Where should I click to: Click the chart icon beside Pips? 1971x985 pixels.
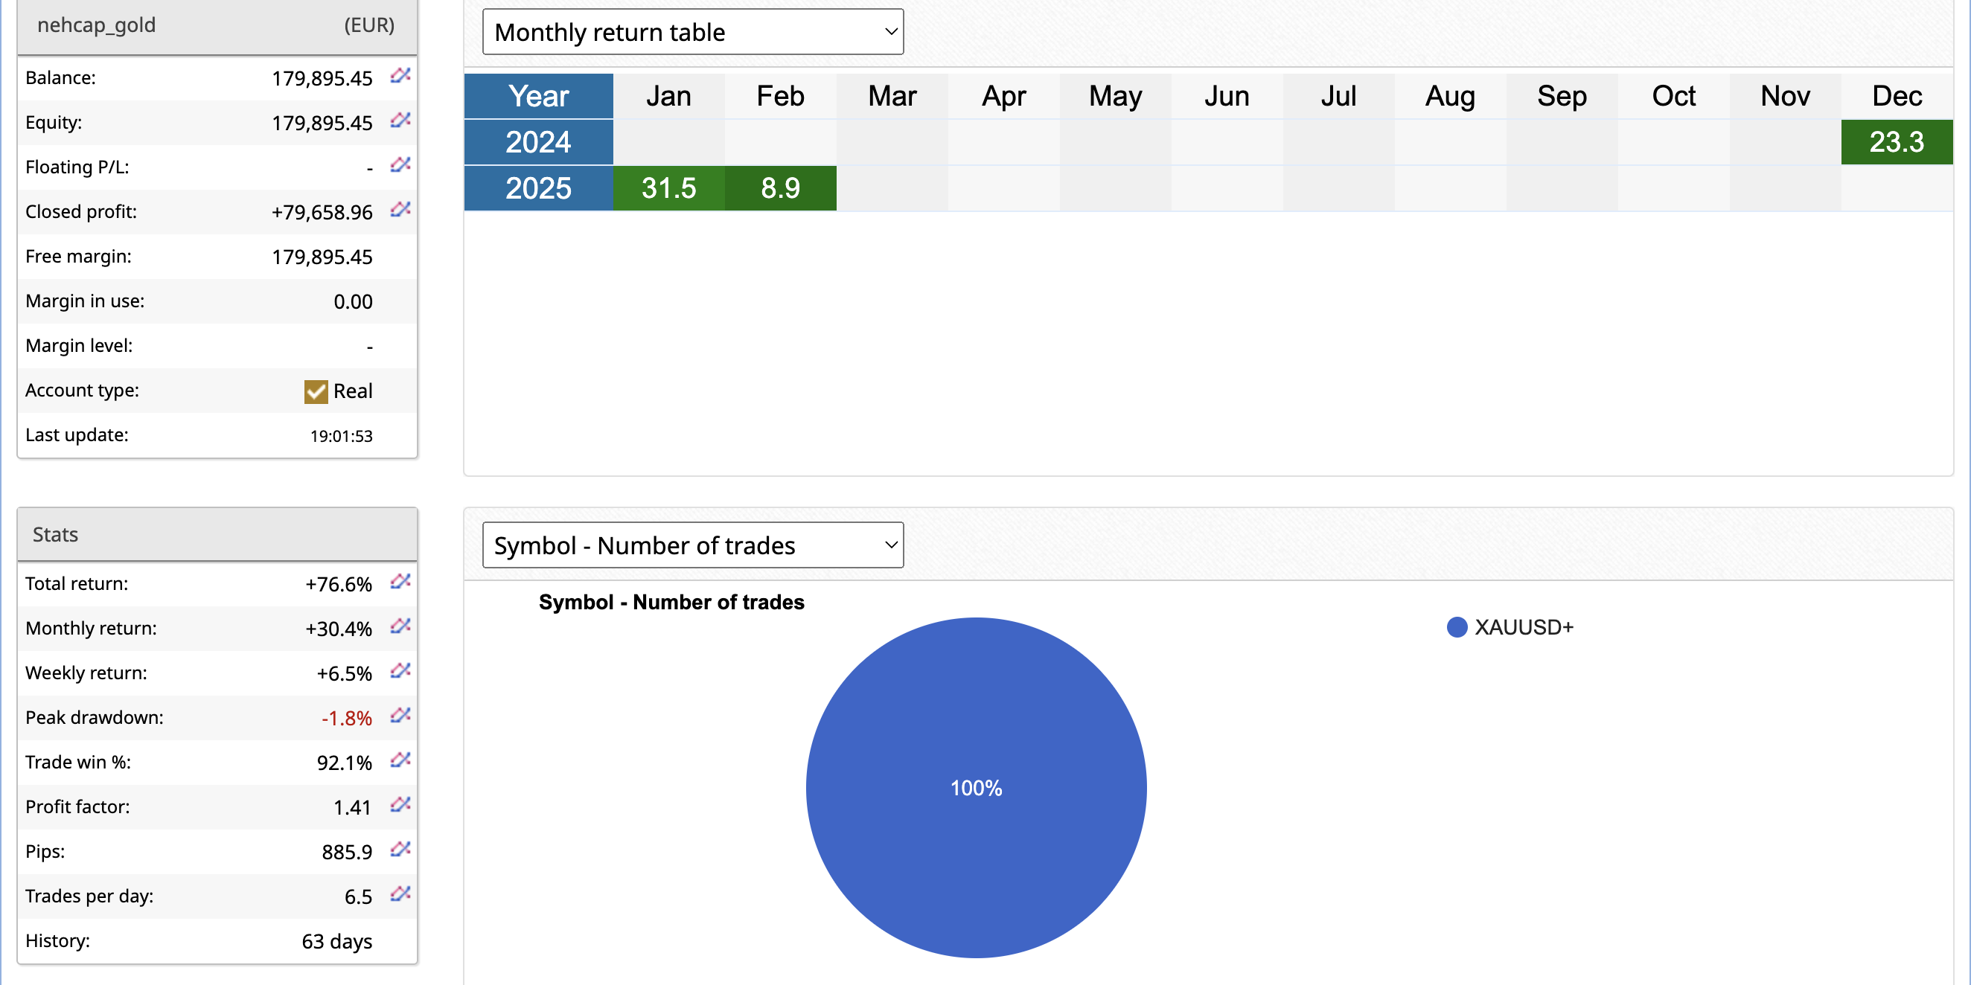pyautogui.click(x=400, y=850)
